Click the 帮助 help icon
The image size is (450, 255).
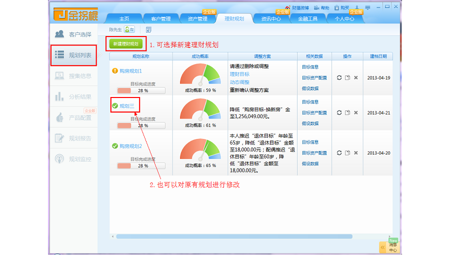pyautogui.click(x=316, y=8)
